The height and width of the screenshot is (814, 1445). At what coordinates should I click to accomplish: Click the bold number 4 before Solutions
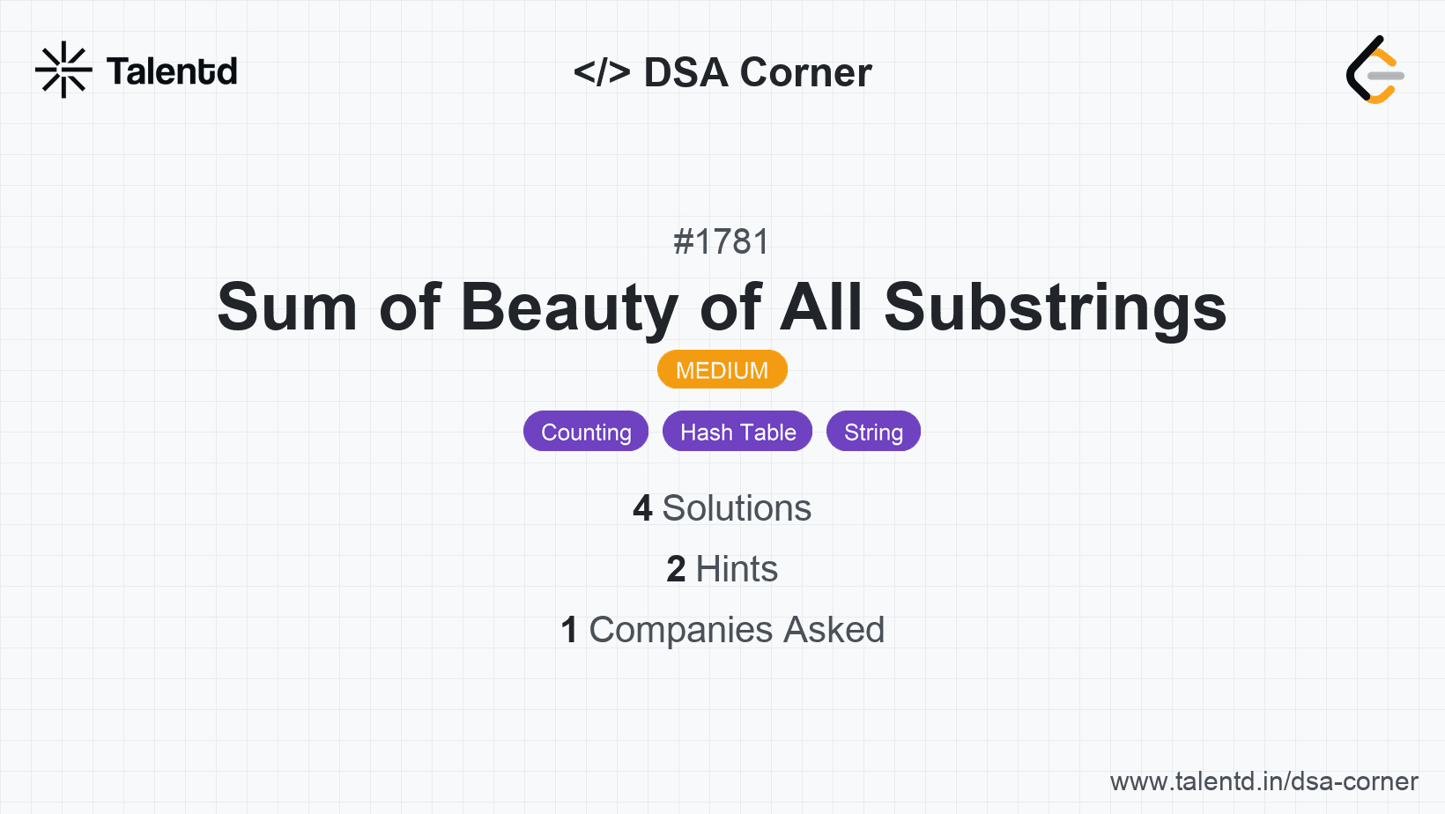point(642,508)
